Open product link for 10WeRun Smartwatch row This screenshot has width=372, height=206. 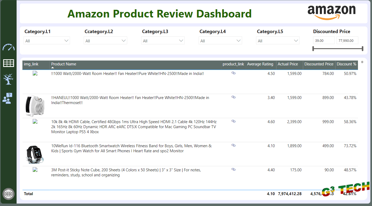tap(234, 145)
